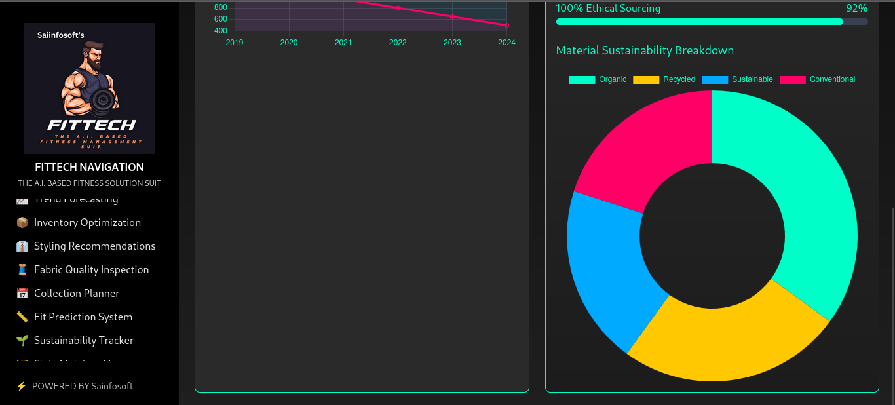Select Sustainability Tracker in the sidebar
This screenshot has height=405, width=895.
pos(83,341)
